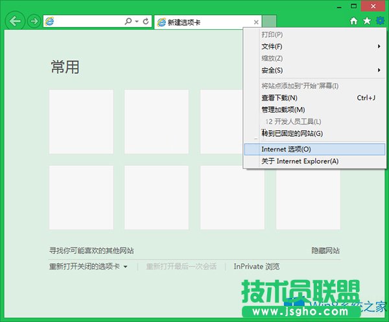This screenshot has height=322, width=389.
Task: Click 寻找你可能喜欢的其他网站 link
Action: (x=91, y=251)
